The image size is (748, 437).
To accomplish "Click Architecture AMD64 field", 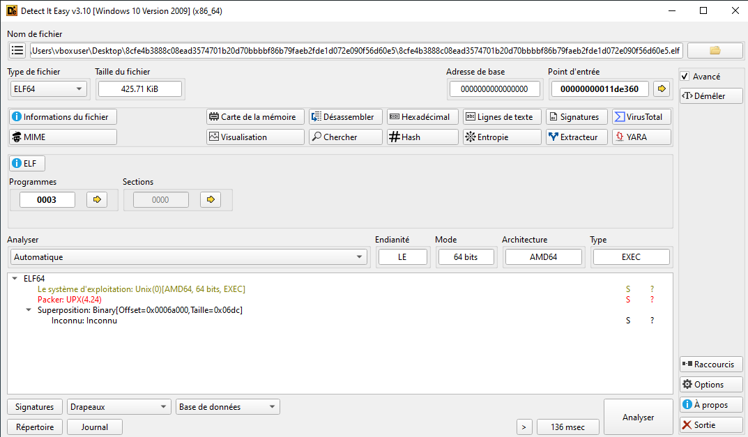I will (543, 256).
